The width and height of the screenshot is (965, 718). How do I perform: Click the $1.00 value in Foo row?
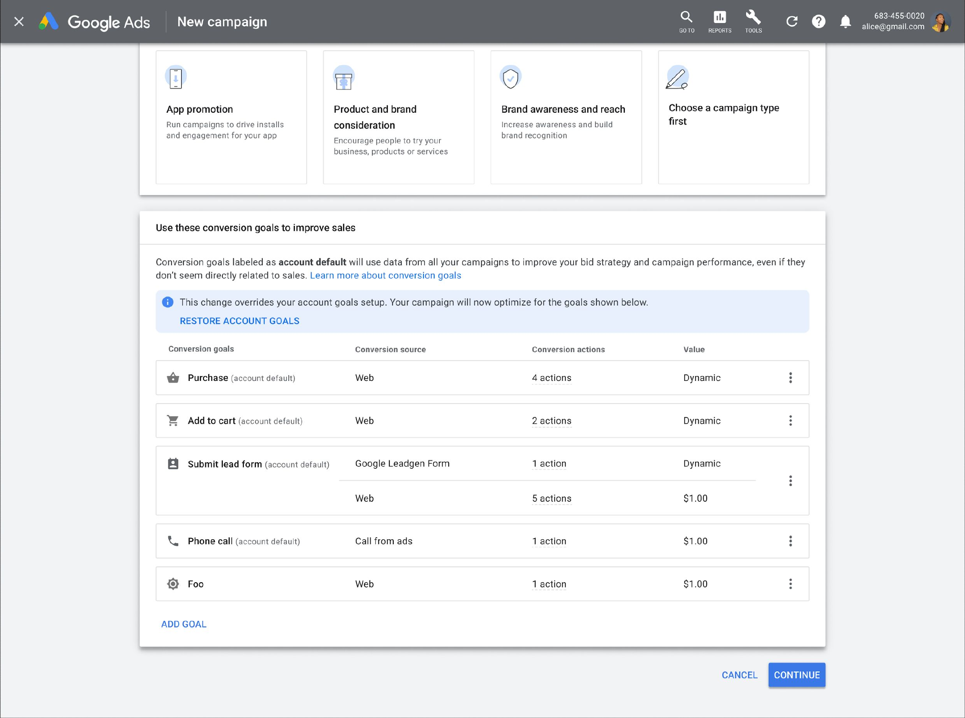(695, 584)
